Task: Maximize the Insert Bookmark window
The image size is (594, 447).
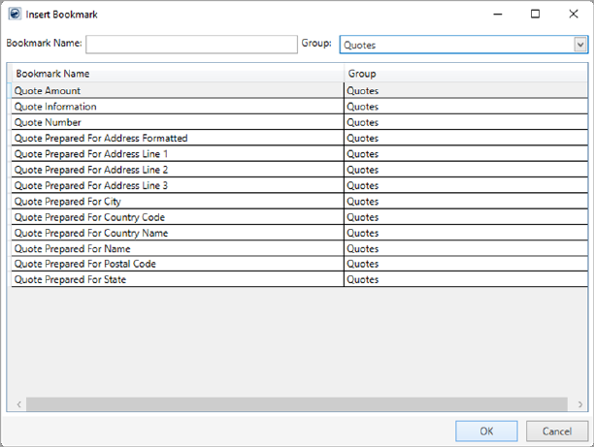Action: click(534, 15)
